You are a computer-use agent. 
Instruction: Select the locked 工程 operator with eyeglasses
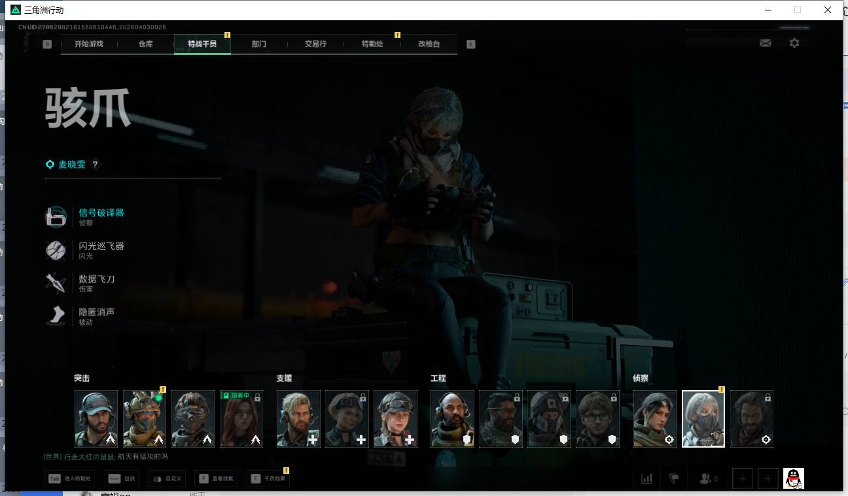pyautogui.click(x=597, y=419)
